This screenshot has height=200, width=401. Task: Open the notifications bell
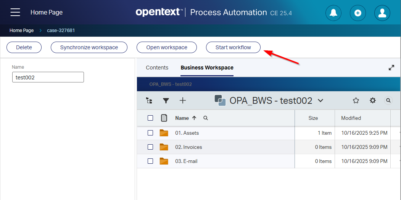(x=333, y=13)
